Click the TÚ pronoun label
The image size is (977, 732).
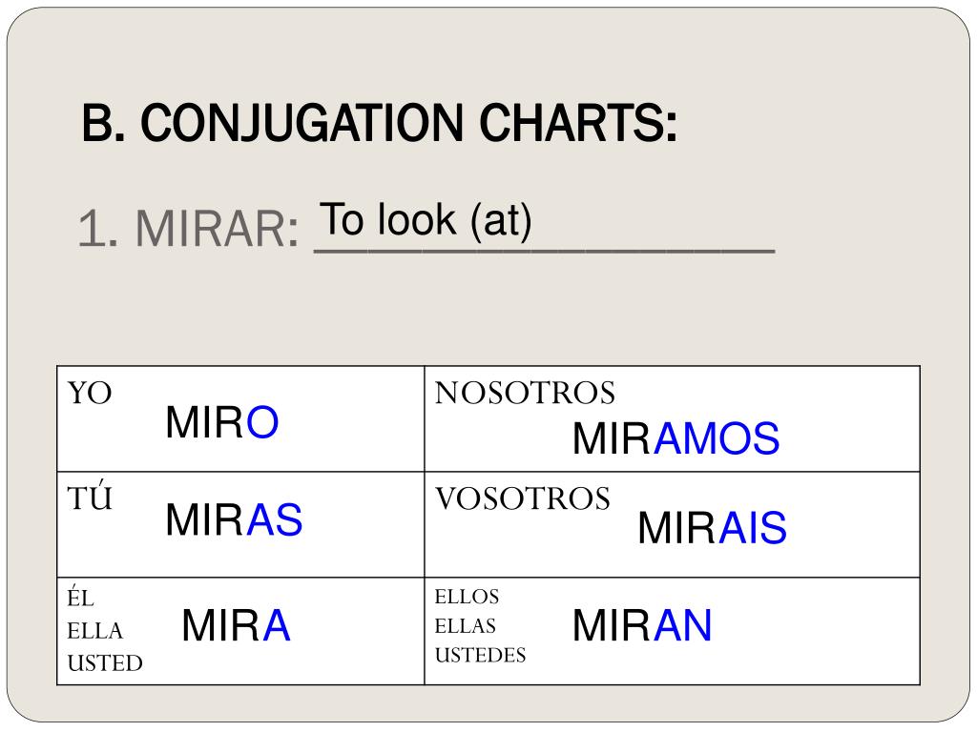point(90,498)
